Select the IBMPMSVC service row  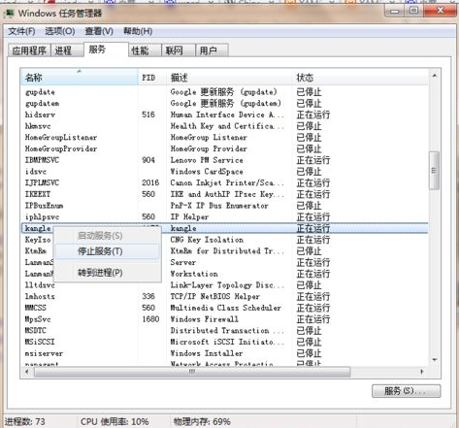[x=225, y=160]
